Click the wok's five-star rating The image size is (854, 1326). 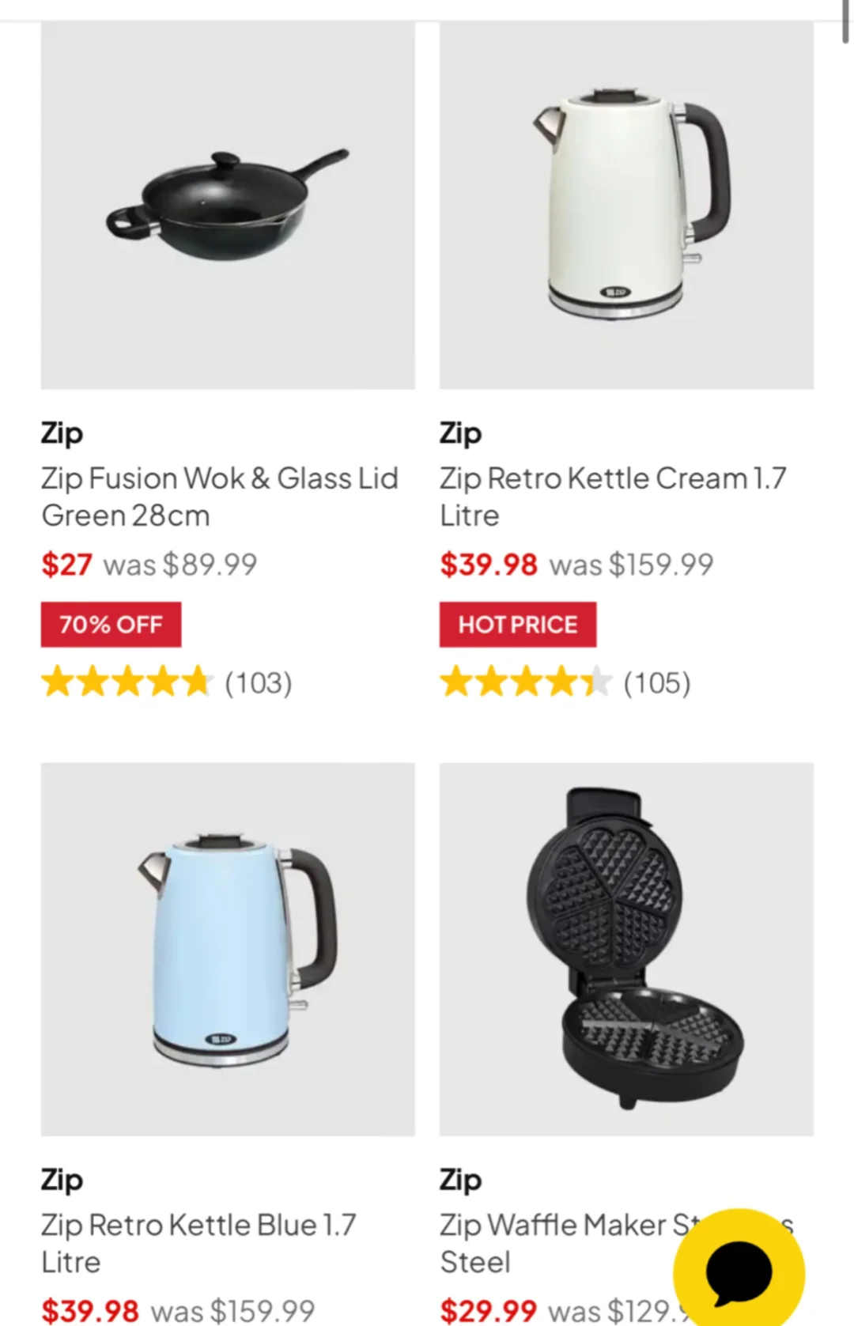[127, 682]
